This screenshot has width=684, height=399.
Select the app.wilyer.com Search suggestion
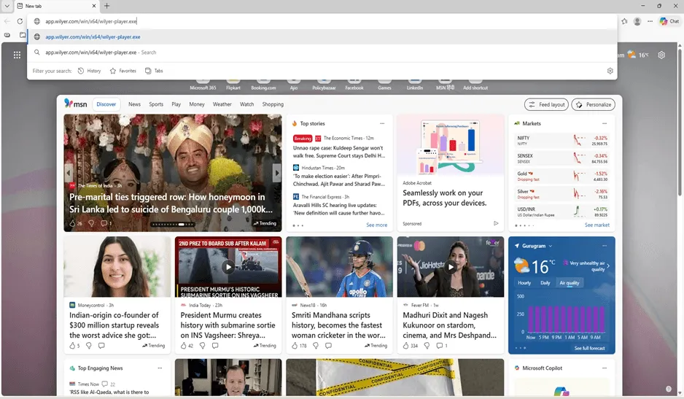coord(322,53)
